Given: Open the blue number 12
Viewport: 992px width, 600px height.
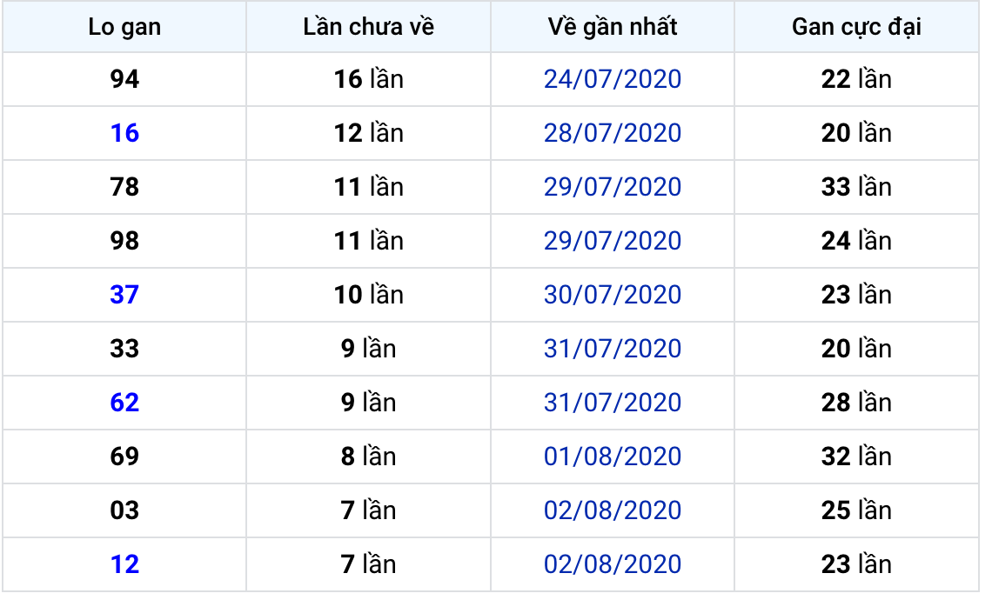Looking at the screenshot, I should [x=124, y=564].
